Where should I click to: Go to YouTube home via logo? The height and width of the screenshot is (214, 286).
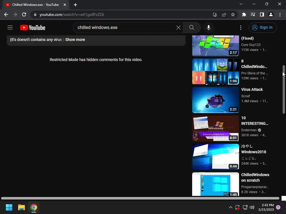tap(33, 28)
